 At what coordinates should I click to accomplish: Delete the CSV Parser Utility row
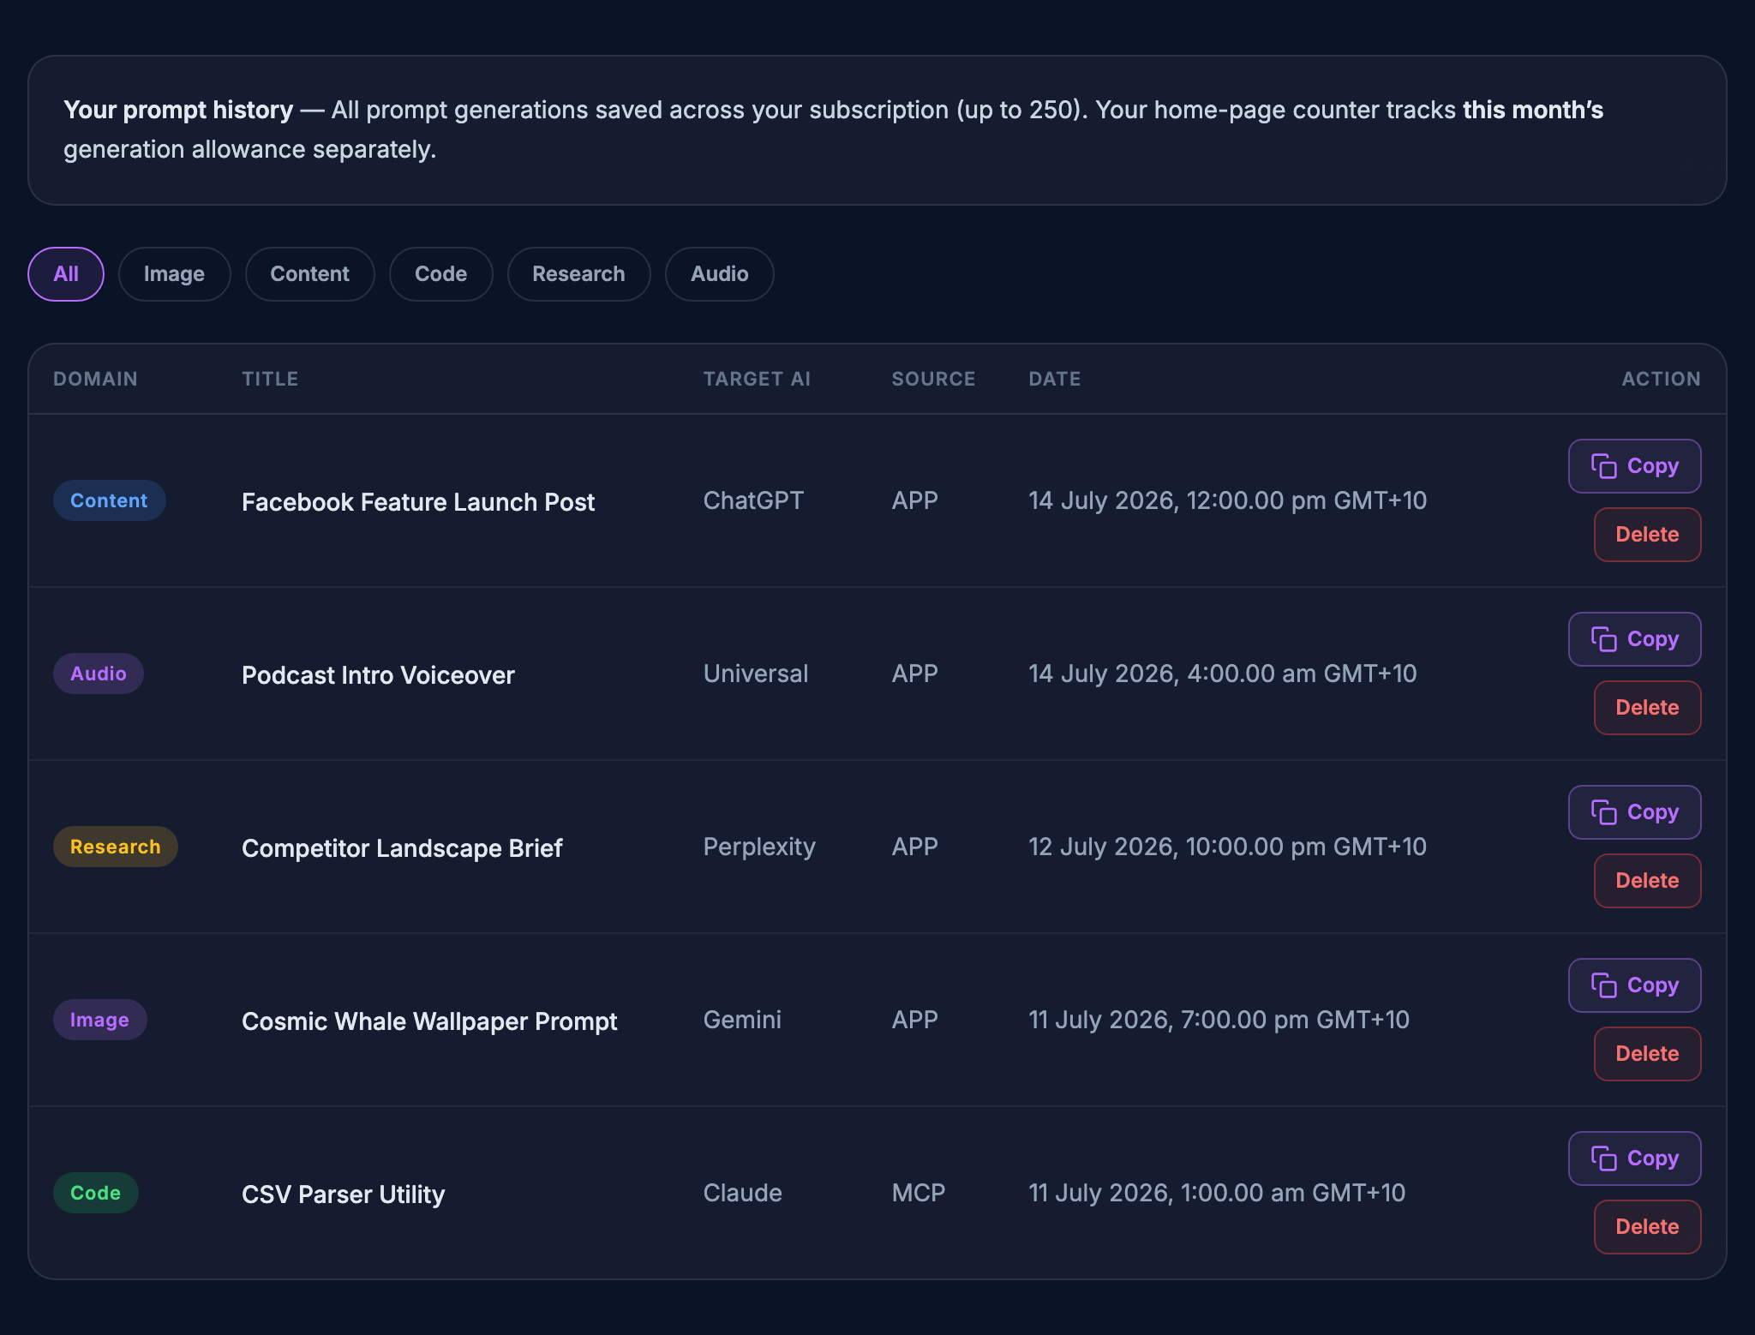[1647, 1227]
